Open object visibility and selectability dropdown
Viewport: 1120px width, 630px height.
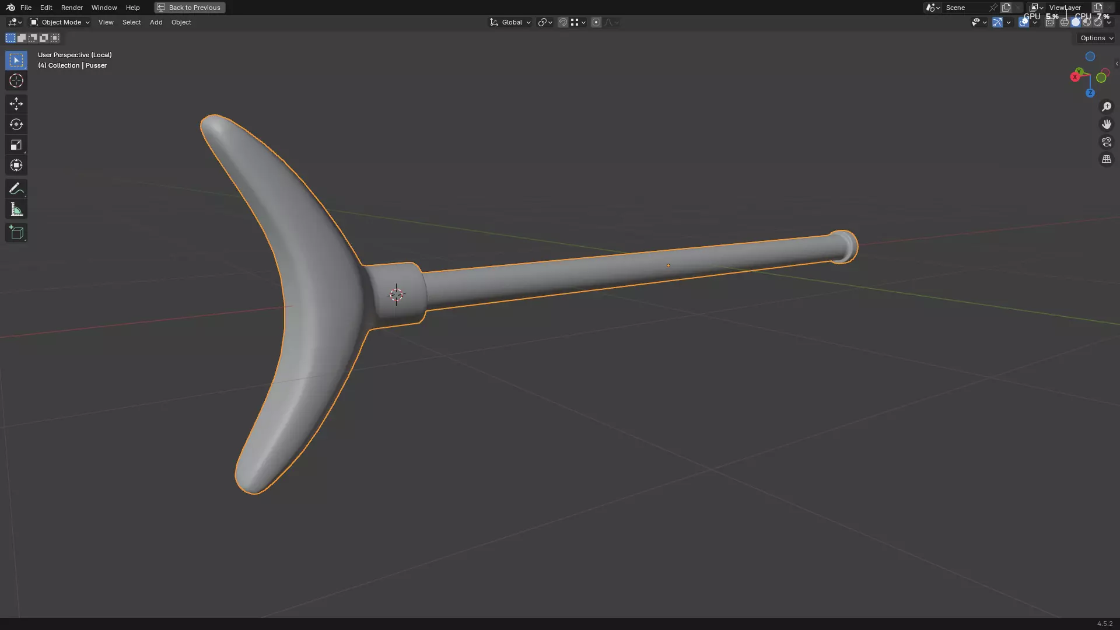click(979, 22)
